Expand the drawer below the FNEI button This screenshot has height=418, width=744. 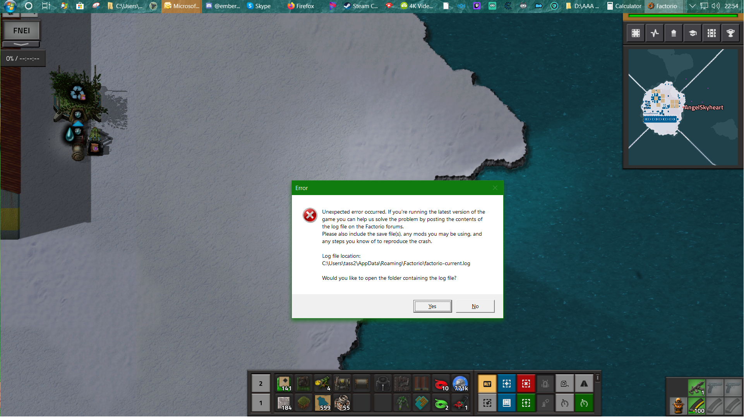(21, 44)
